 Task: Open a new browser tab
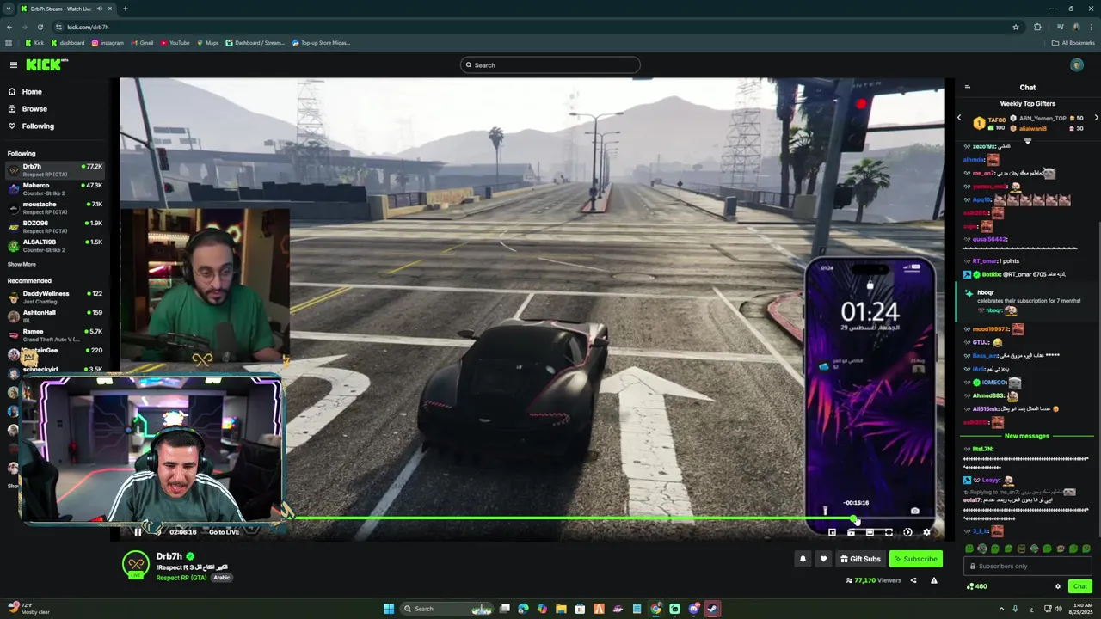(x=126, y=9)
